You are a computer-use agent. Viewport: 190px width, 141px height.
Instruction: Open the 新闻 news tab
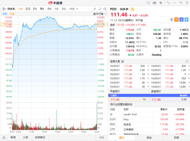[13, 137]
